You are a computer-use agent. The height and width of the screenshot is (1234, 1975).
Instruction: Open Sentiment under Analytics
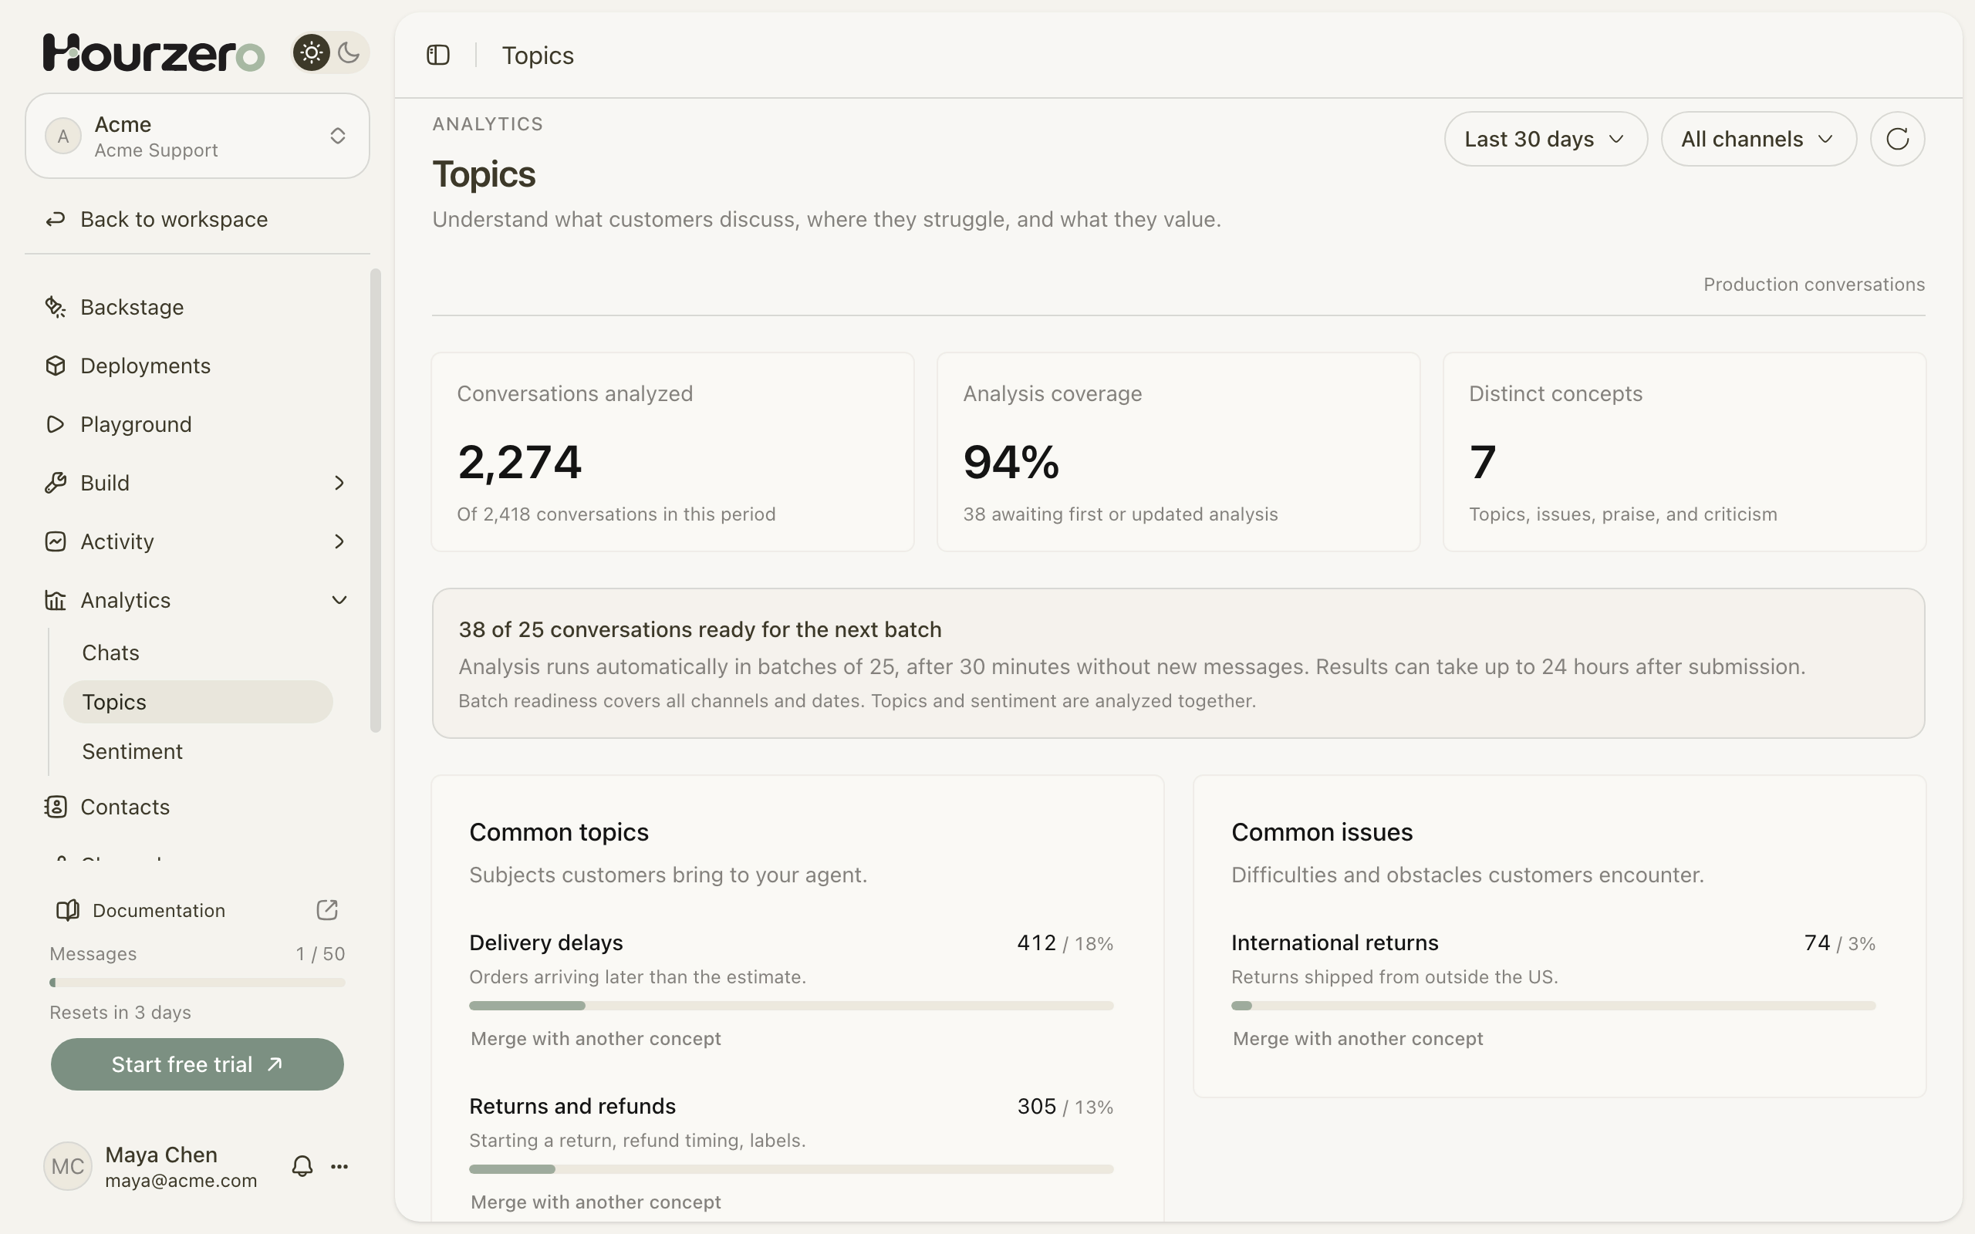click(132, 751)
